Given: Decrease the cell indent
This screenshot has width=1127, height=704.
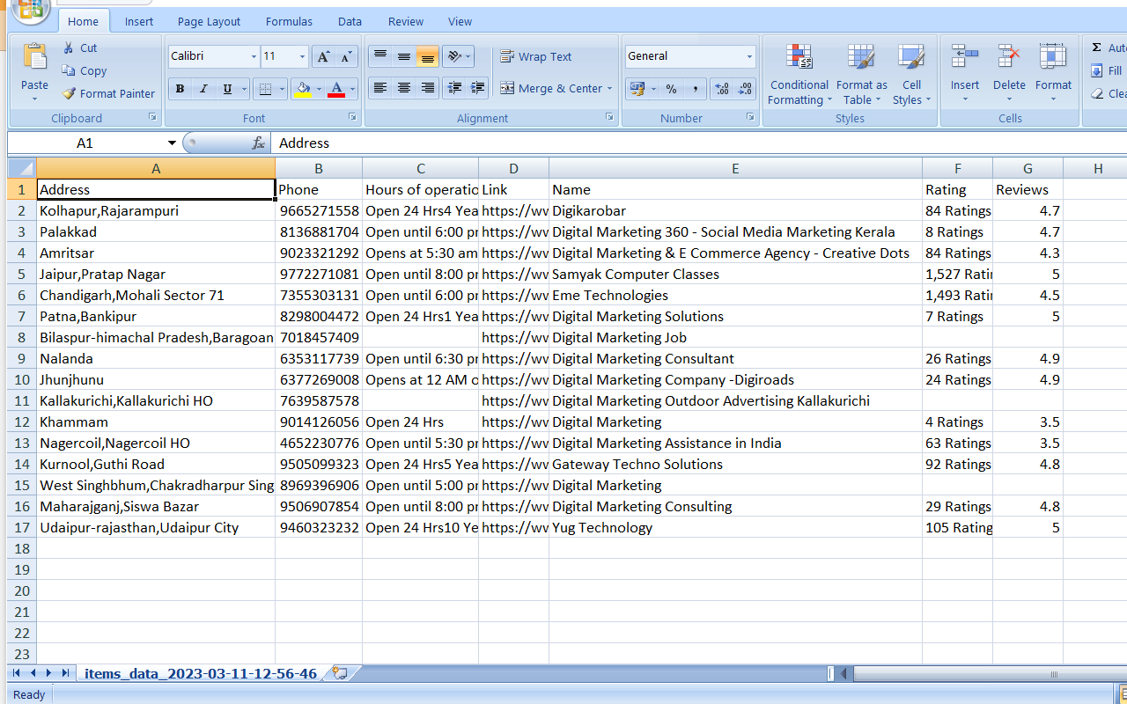Looking at the screenshot, I should click(454, 88).
